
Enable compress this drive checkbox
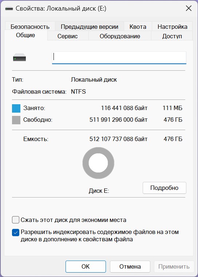point(16,220)
